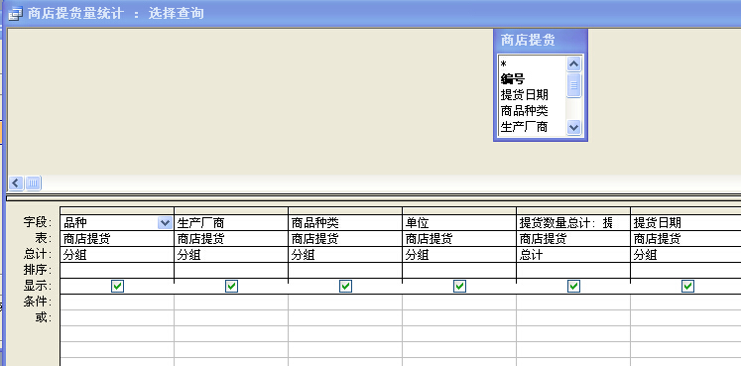Click the table cell 商店提货 under 单位
The width and height of the screenshot is (741, 366).
pyautogui.click(x=459, y=239)
